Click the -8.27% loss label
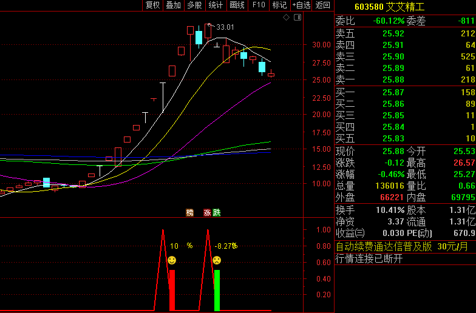Screen dimensions: 476x313 coord(226,246)
